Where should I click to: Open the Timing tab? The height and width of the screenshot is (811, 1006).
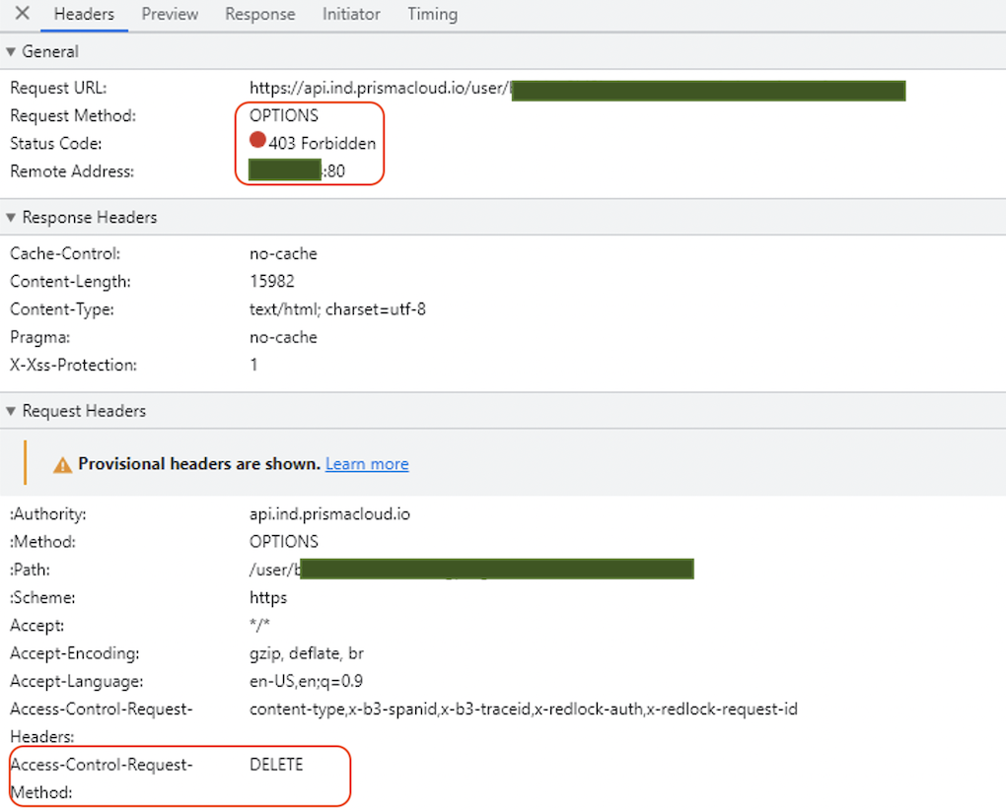(432, 14)
